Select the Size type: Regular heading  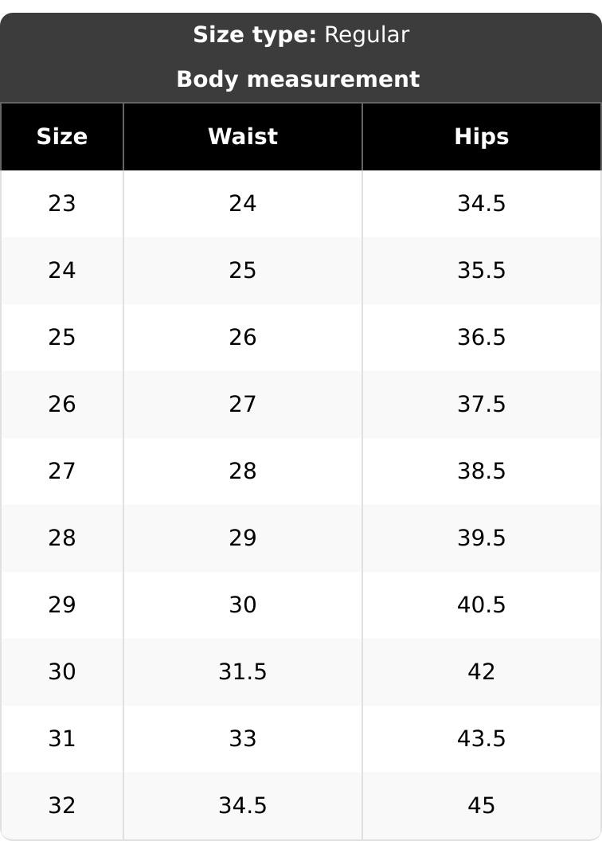click(301, 35)
